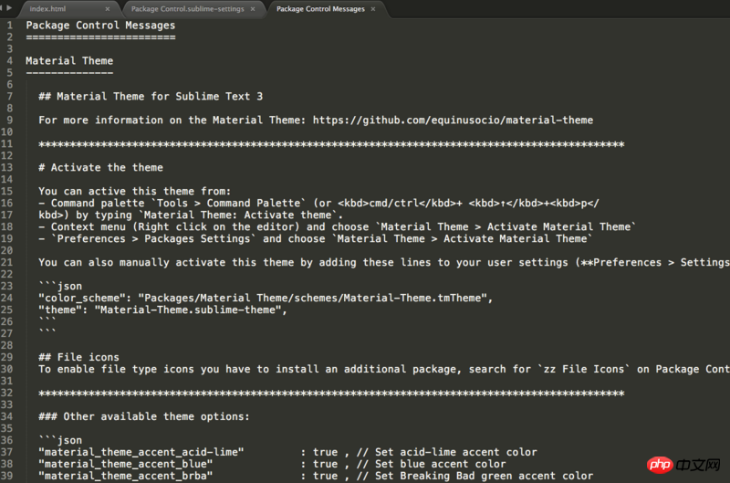Click line number 1 in the gutter
This screenshot has height=483, width=730.
tap(9, 26)
